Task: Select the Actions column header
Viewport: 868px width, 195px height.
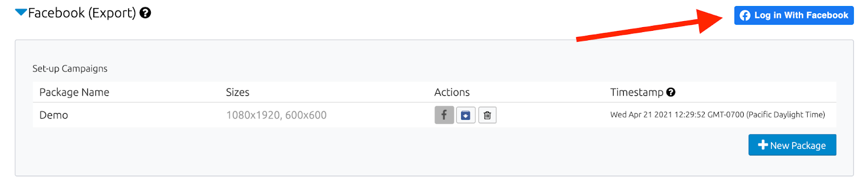Action: 452,92
